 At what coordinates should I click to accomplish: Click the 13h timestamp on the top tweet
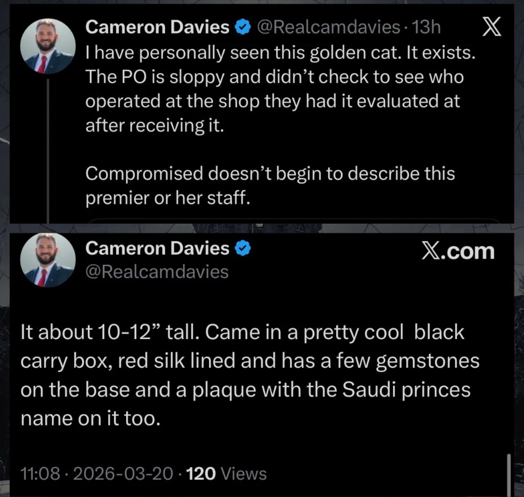[x=426, y=27]
